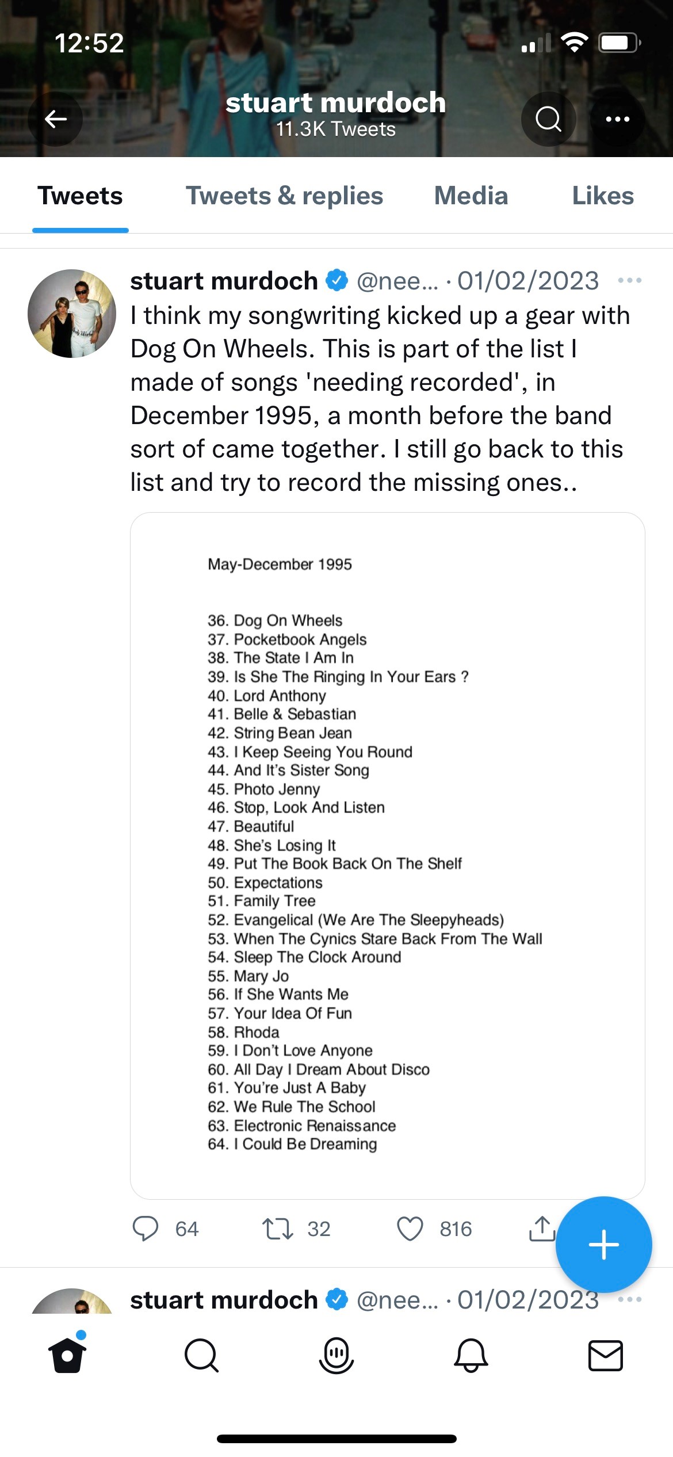Compose a new tweet with plus button
Image resolution: width=673 pixels, height=1457 pixels.
[x=603, y=1245]
